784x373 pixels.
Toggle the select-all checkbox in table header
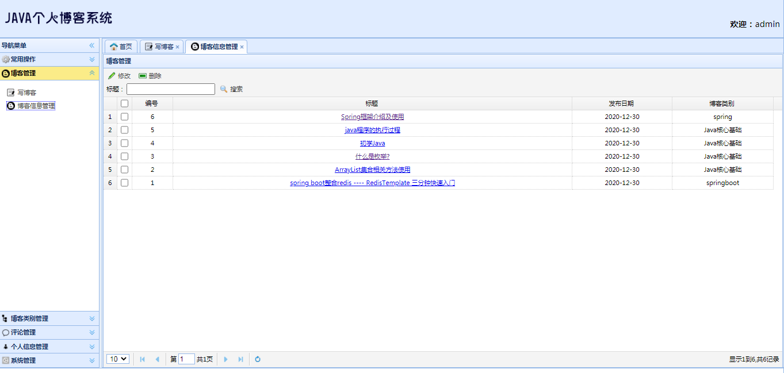[x=124, y=103]
